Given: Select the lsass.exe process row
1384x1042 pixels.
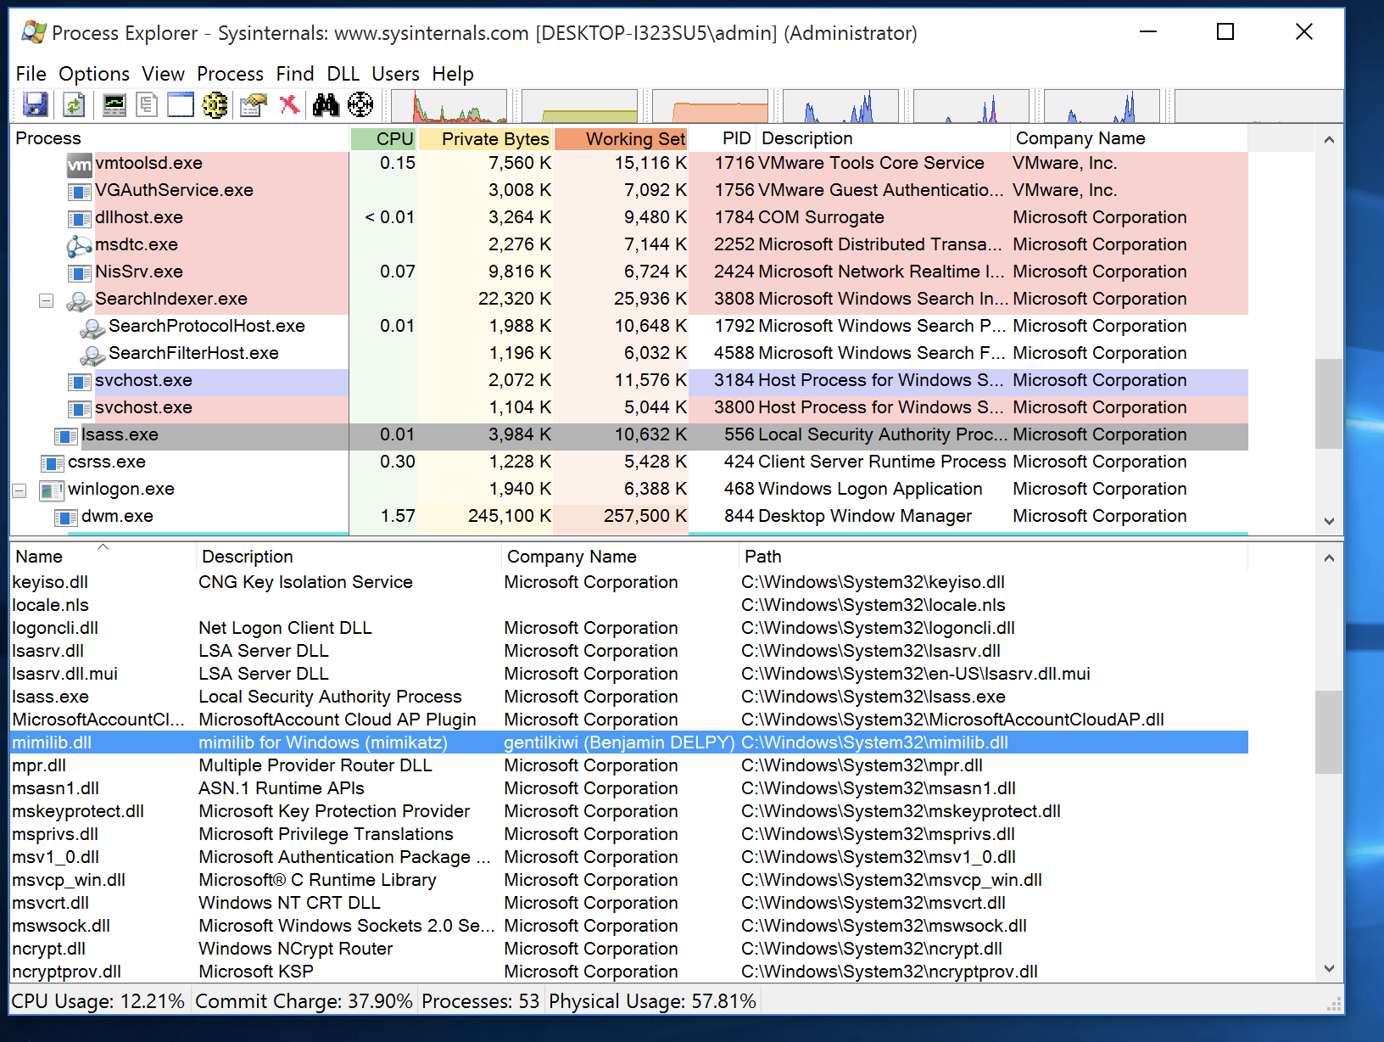Looking at the screenshot, I should coord(120,435).
